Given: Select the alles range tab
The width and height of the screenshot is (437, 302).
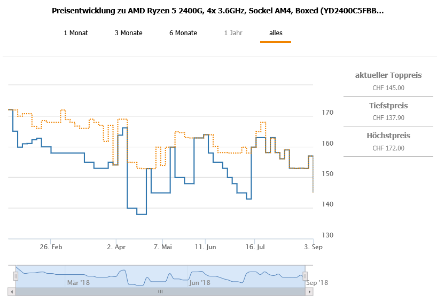Looking at the screenshot, I should point(276,33).
